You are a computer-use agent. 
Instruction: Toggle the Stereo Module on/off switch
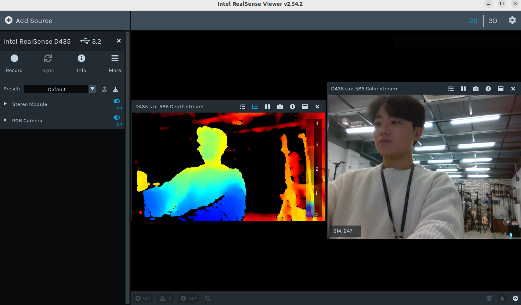tap(117, 101)
